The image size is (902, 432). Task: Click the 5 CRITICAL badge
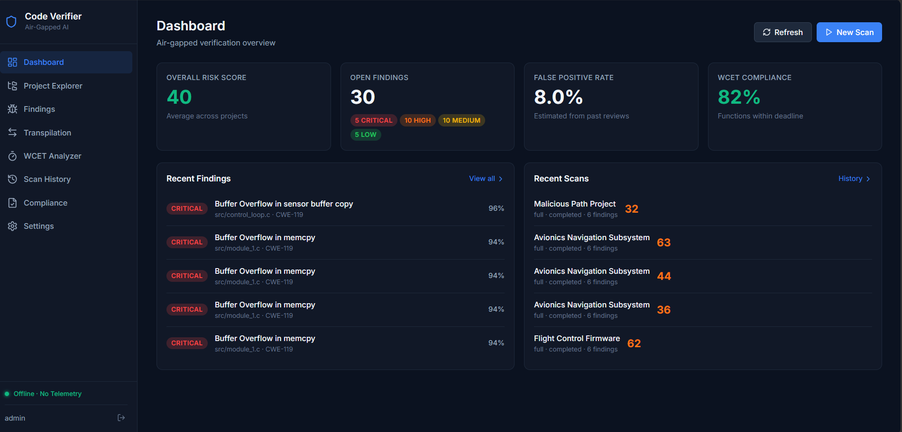(x=374, y=120)
